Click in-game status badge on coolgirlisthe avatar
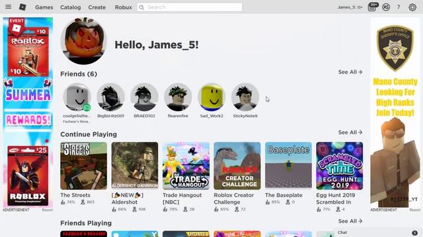 (x=87, y=108)
